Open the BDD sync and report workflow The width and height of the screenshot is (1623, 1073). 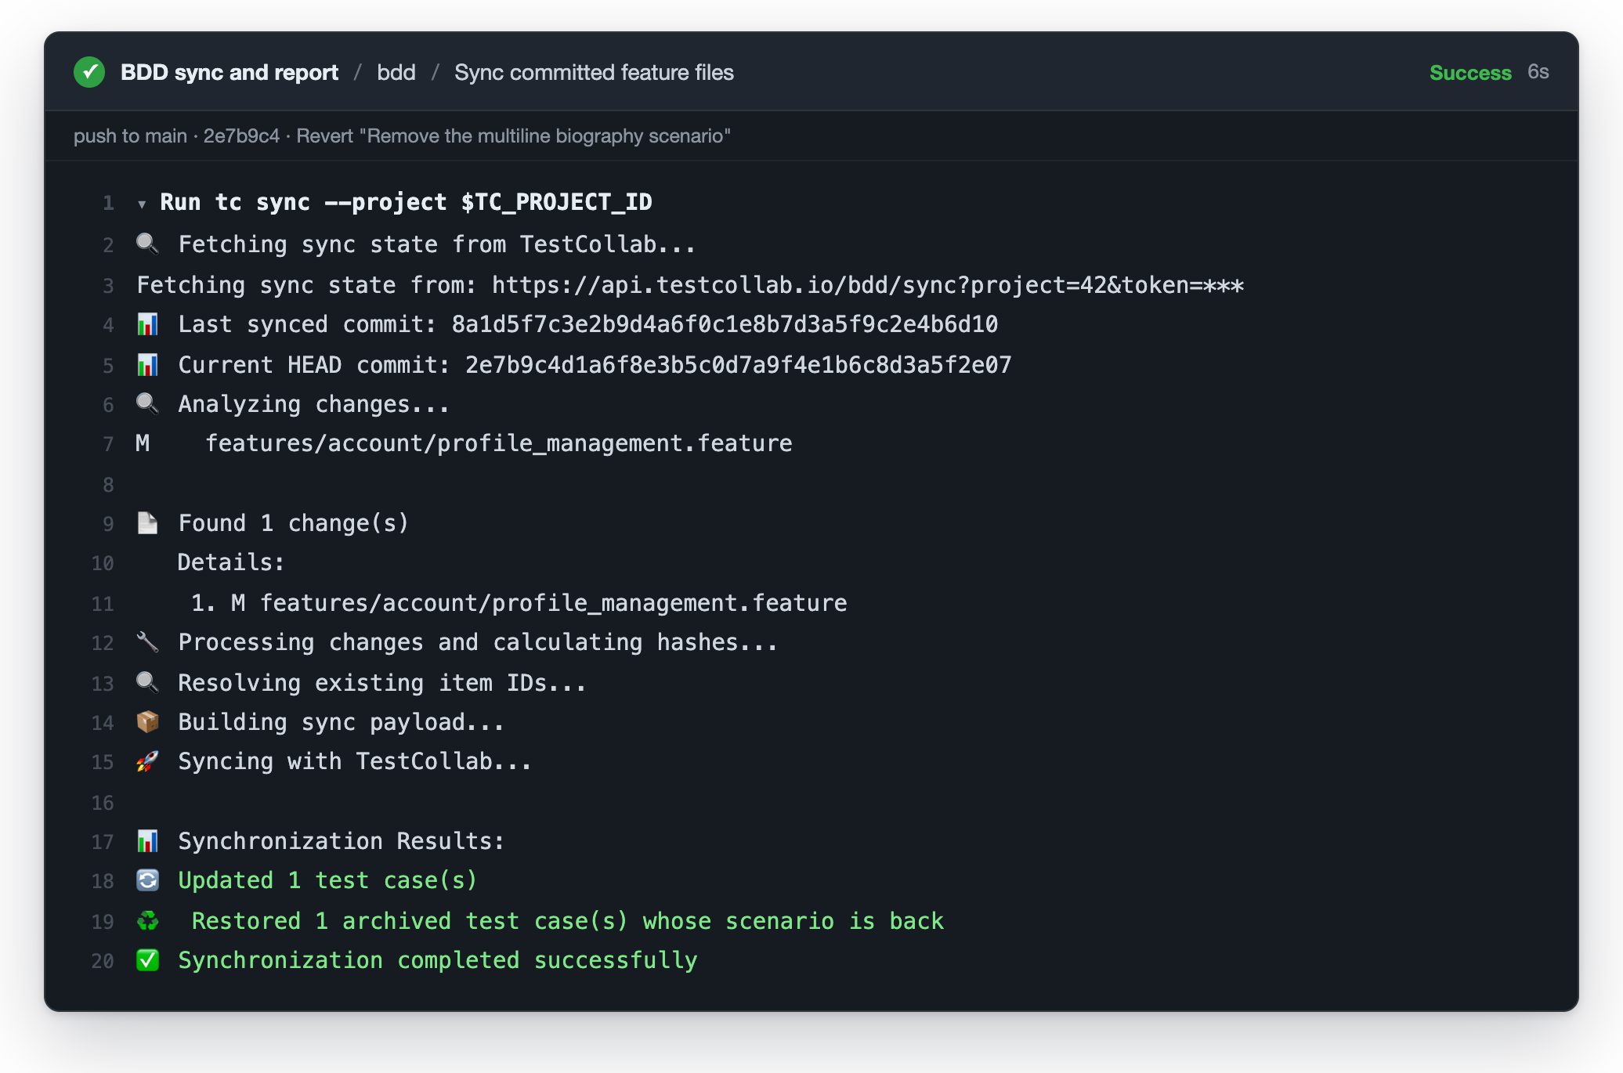(x=230, y=72)
